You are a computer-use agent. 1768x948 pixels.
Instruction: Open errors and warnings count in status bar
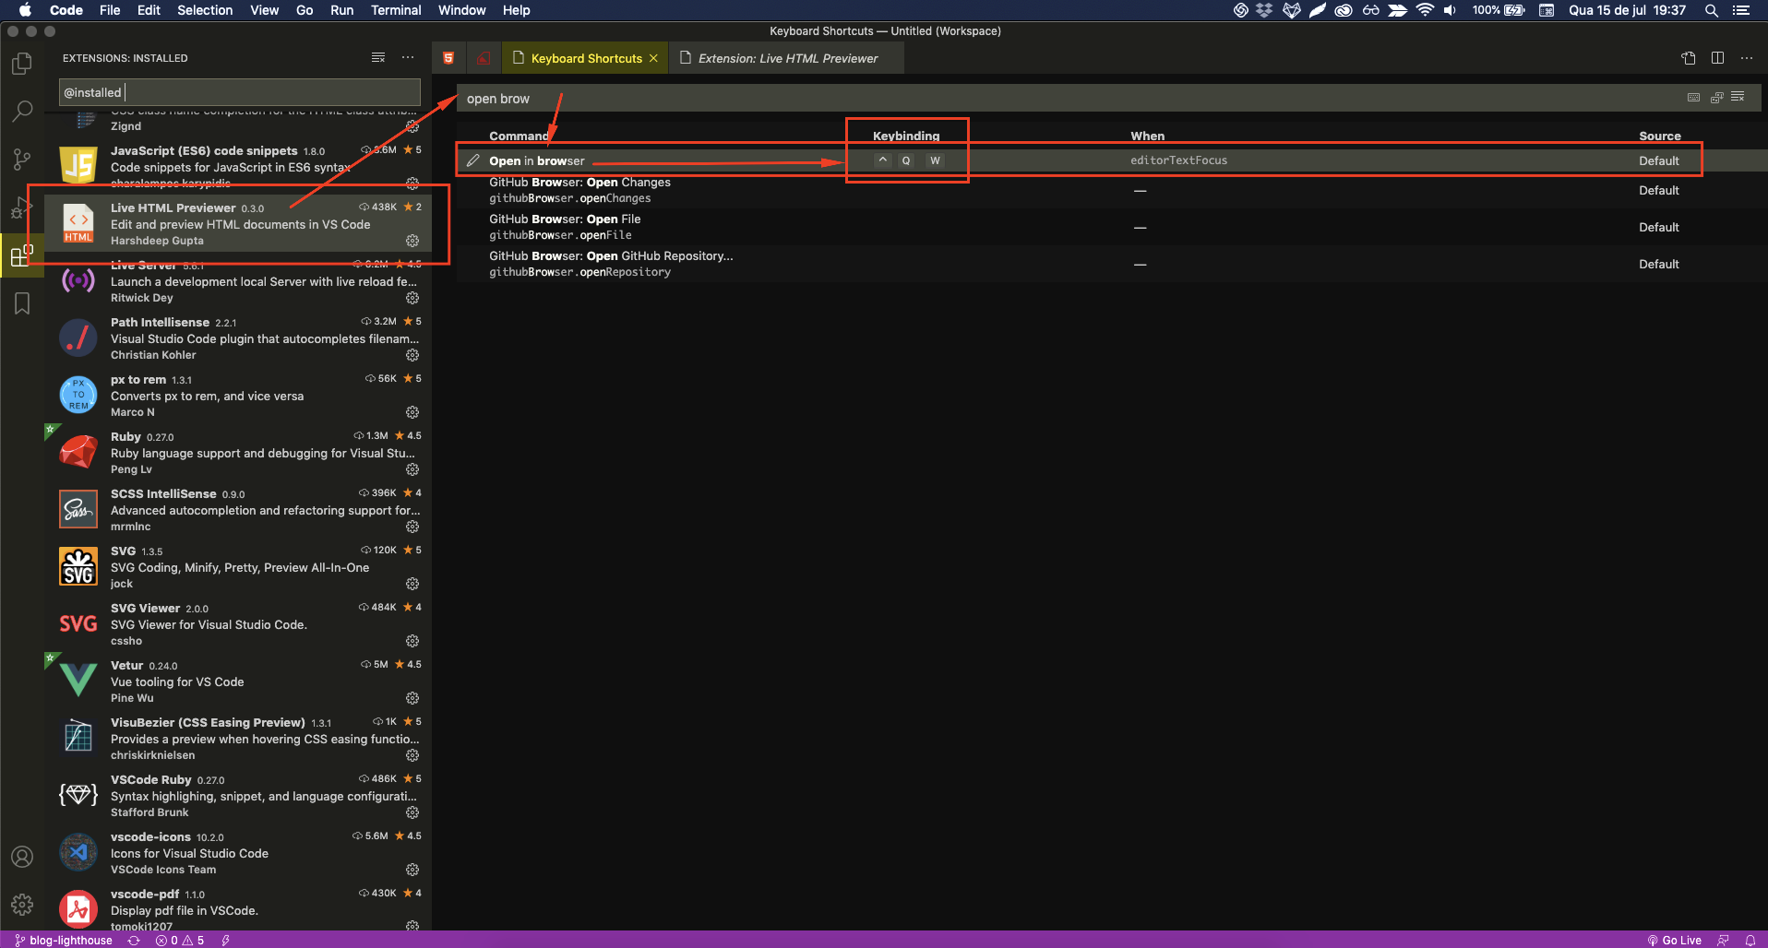point(180,940)
